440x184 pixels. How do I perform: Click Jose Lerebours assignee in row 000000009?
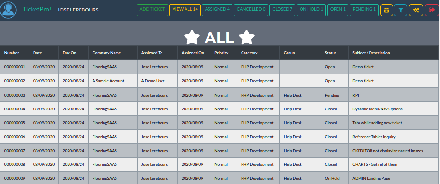pyautogui.click(x=155, y=178)
